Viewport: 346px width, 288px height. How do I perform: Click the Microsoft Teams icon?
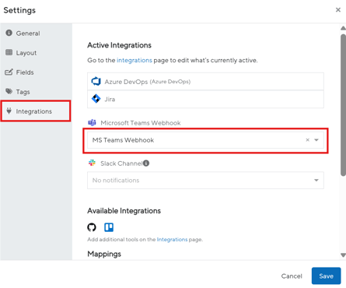[92, 122]
